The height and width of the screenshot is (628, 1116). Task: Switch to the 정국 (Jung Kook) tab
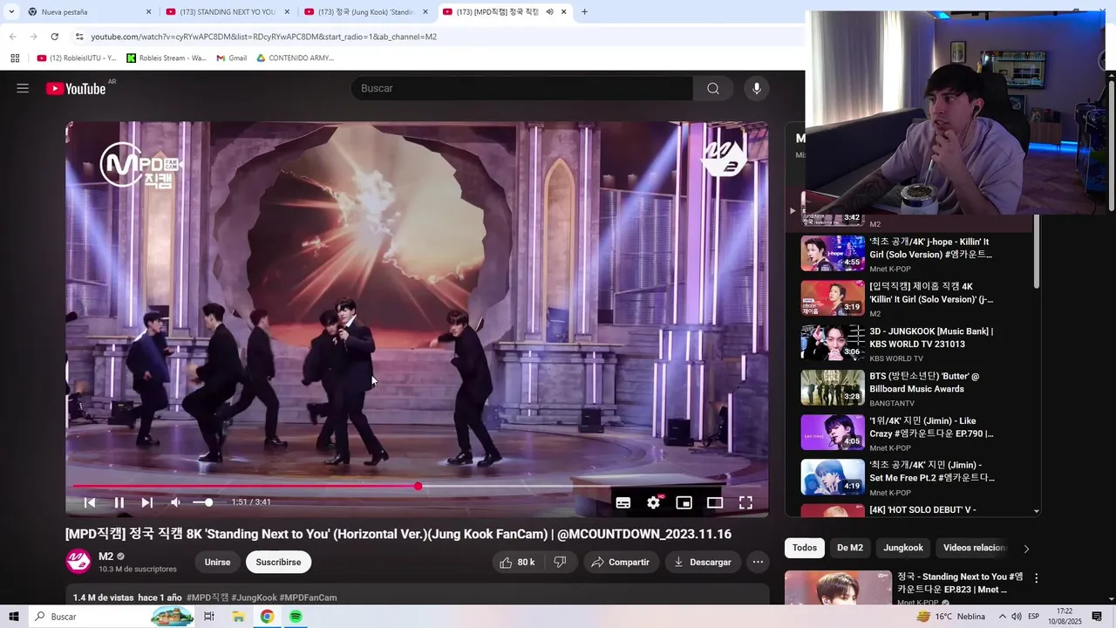click(x=365, y=12)
